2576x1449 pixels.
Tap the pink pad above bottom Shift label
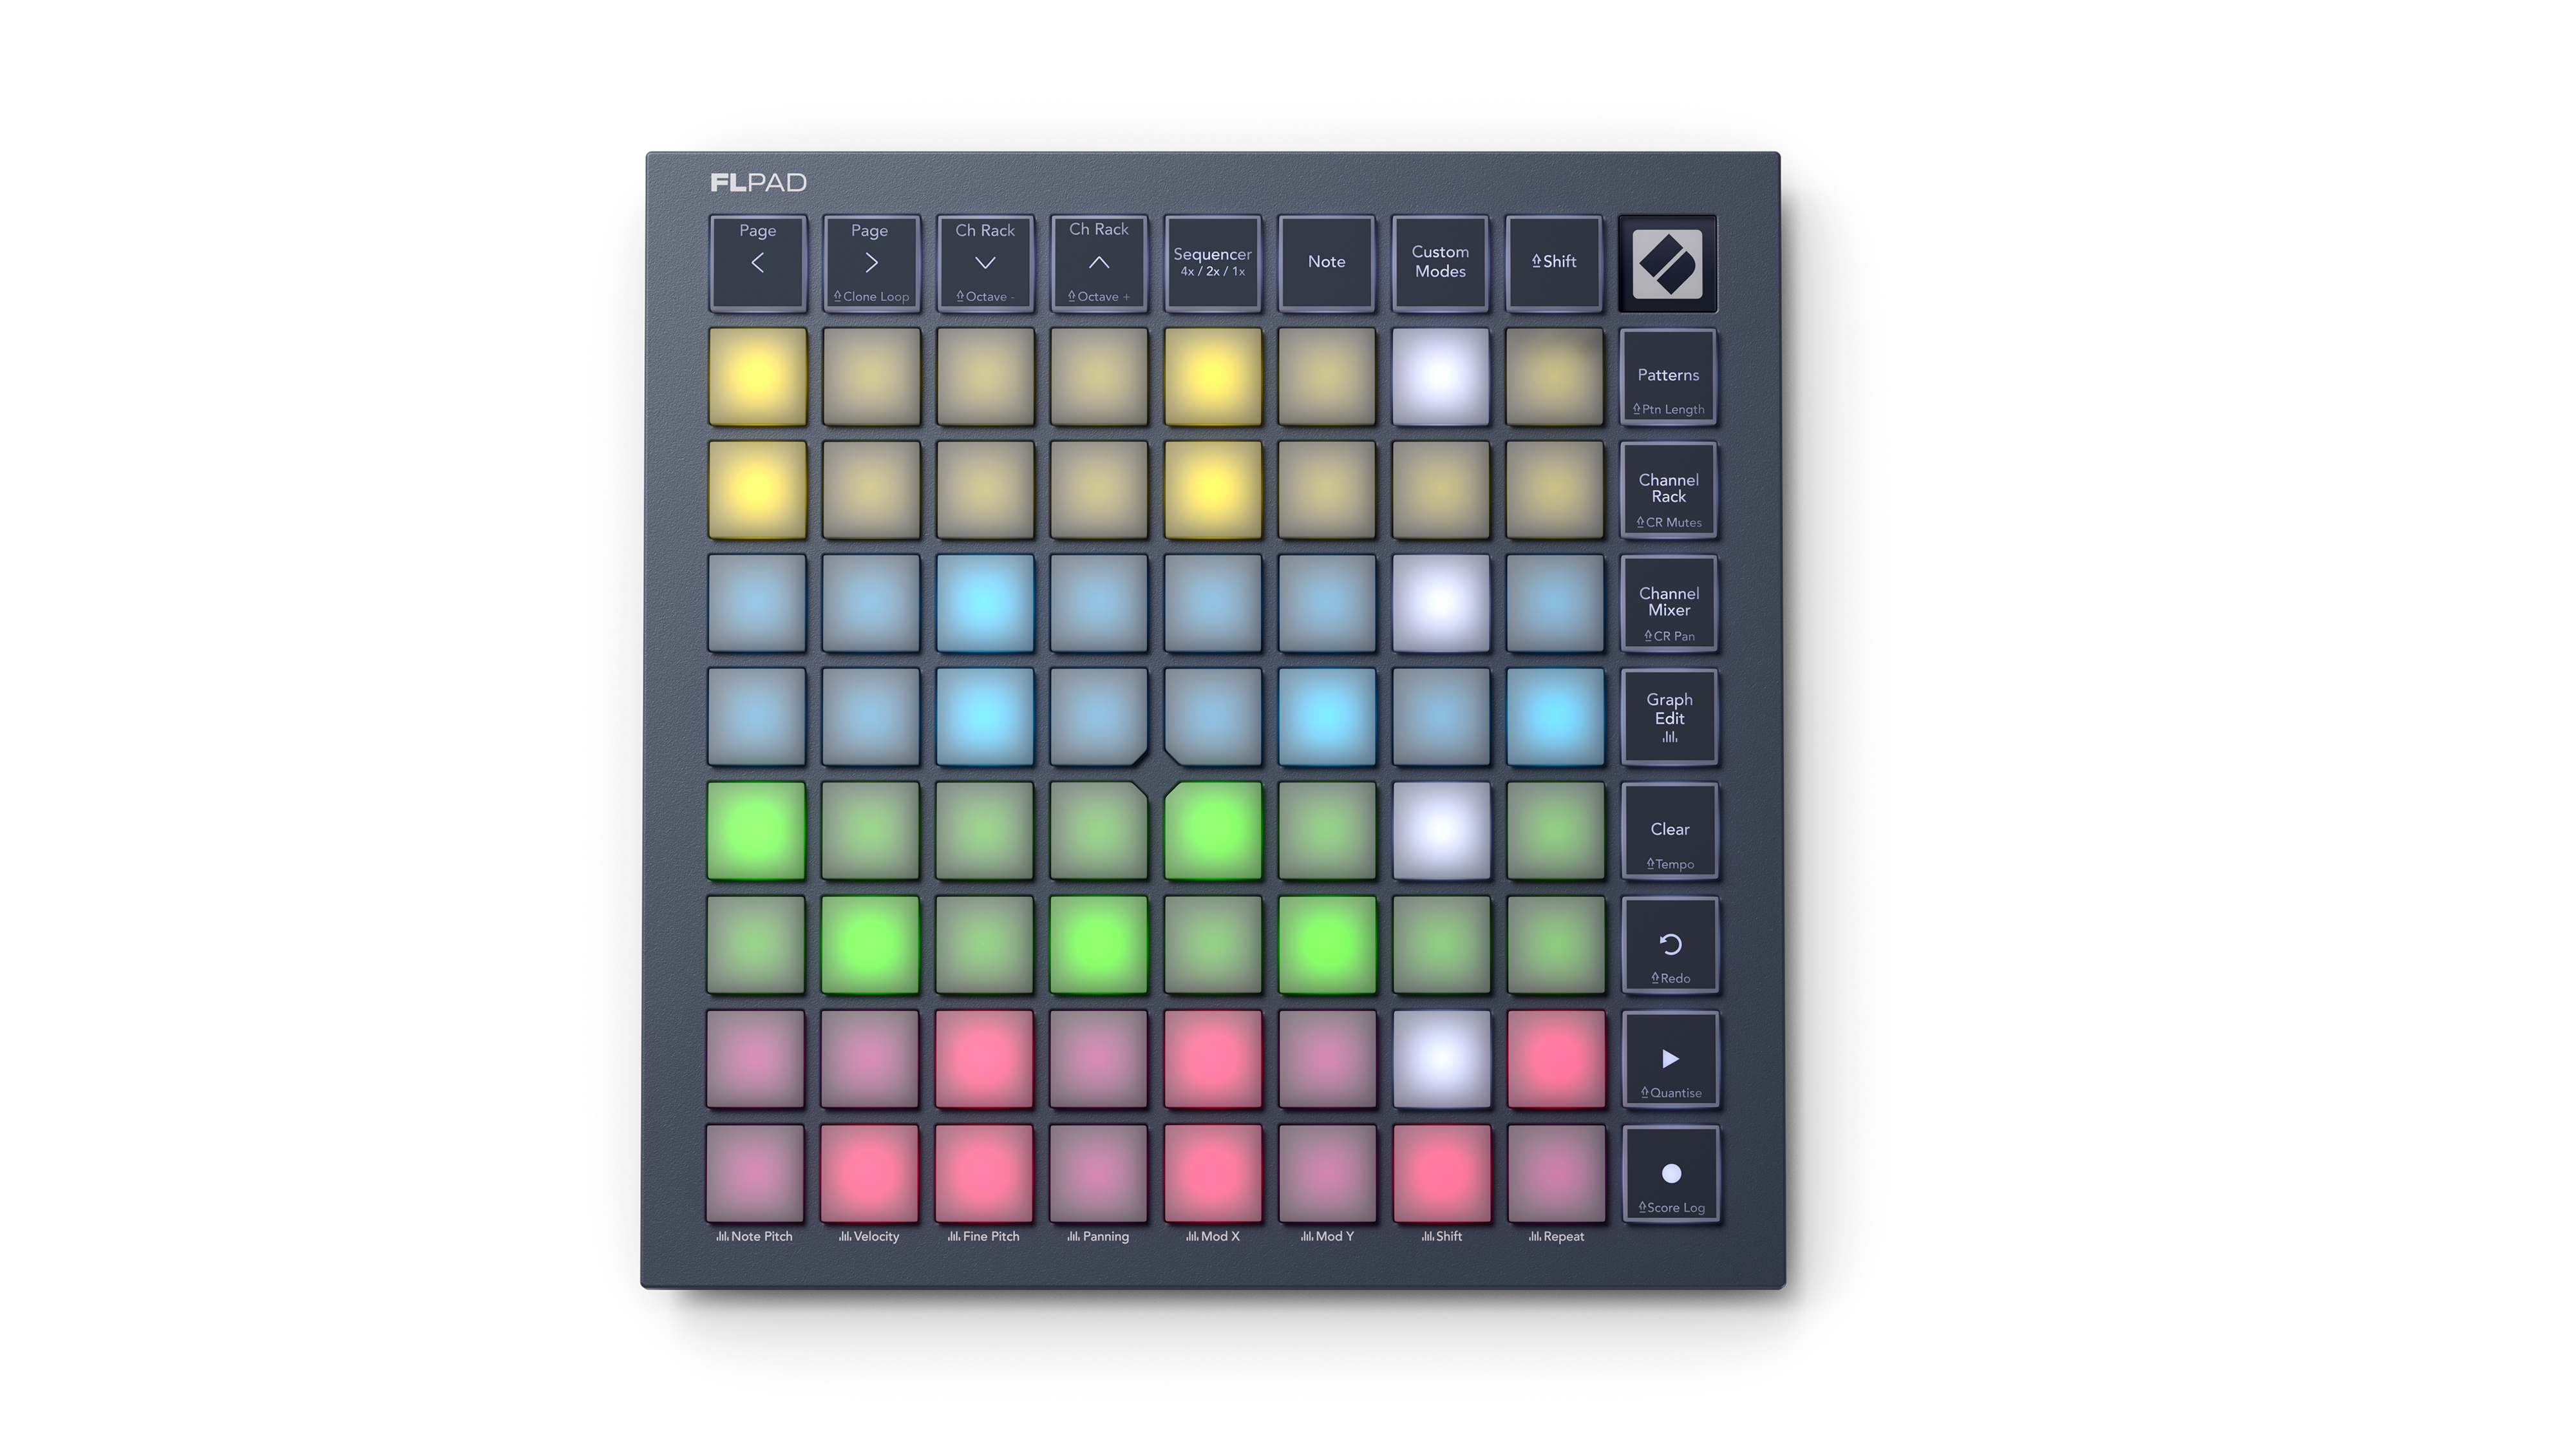tap(1441, 1173)
